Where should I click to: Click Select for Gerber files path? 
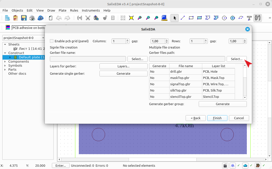236,59
